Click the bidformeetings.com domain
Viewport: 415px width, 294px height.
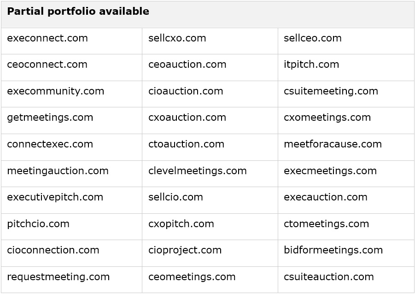(x=333, y=250)
